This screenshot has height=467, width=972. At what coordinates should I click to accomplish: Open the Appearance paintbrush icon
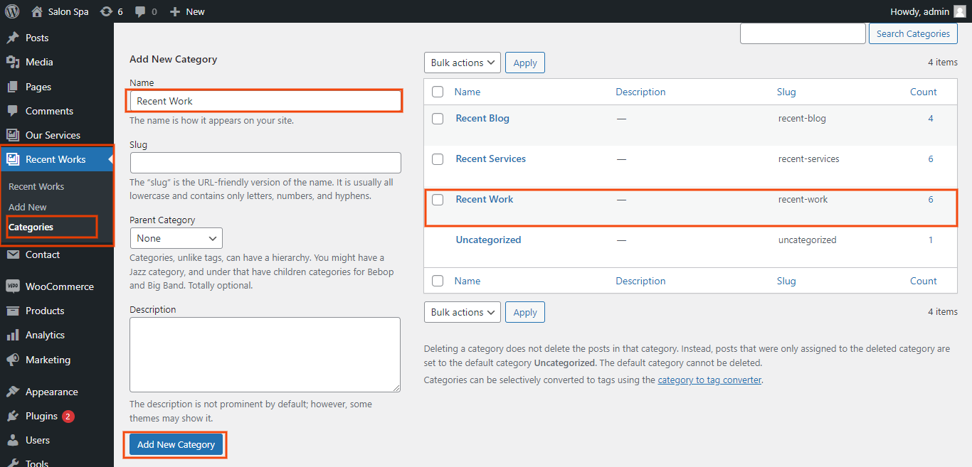tap(13, 392)
